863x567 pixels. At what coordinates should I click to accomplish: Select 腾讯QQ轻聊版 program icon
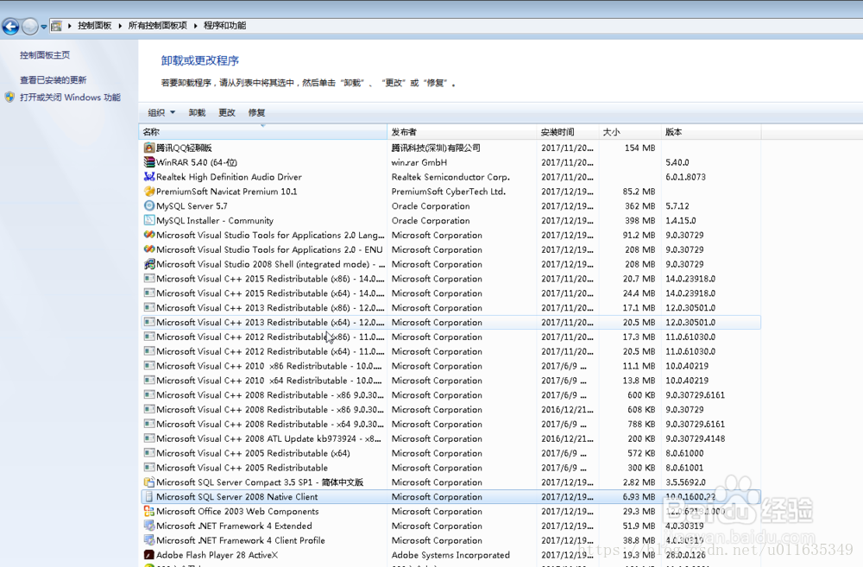(x=149, y=148)
